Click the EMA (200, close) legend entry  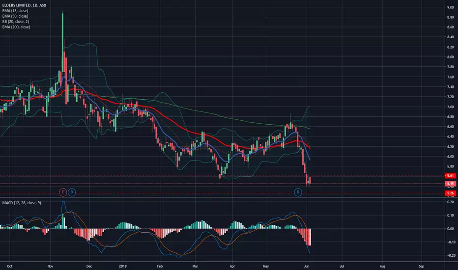click(x=16, y=27)
